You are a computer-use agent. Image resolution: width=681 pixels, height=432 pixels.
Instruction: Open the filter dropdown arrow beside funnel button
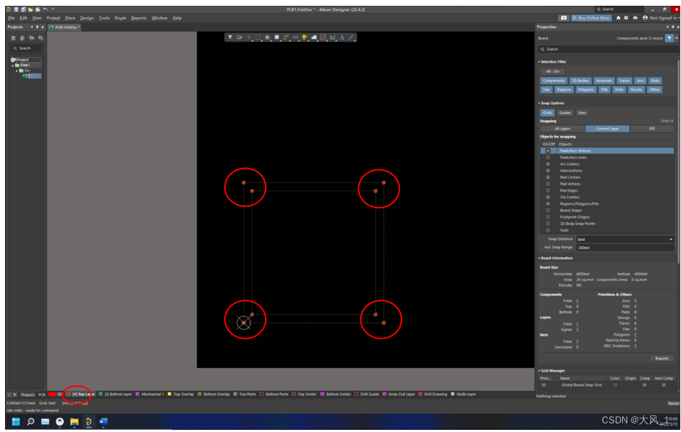676,38
